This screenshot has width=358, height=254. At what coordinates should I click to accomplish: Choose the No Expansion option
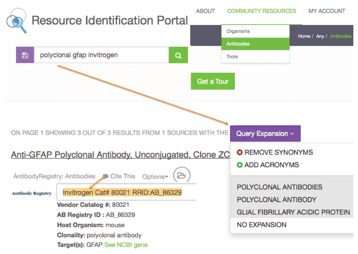click(x=261, y=225)
